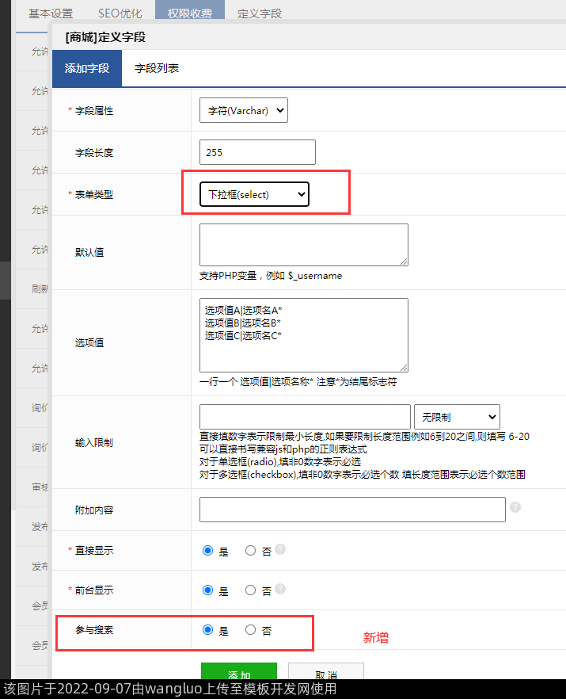Go to the 基本设置 tab

coord(51,13)
